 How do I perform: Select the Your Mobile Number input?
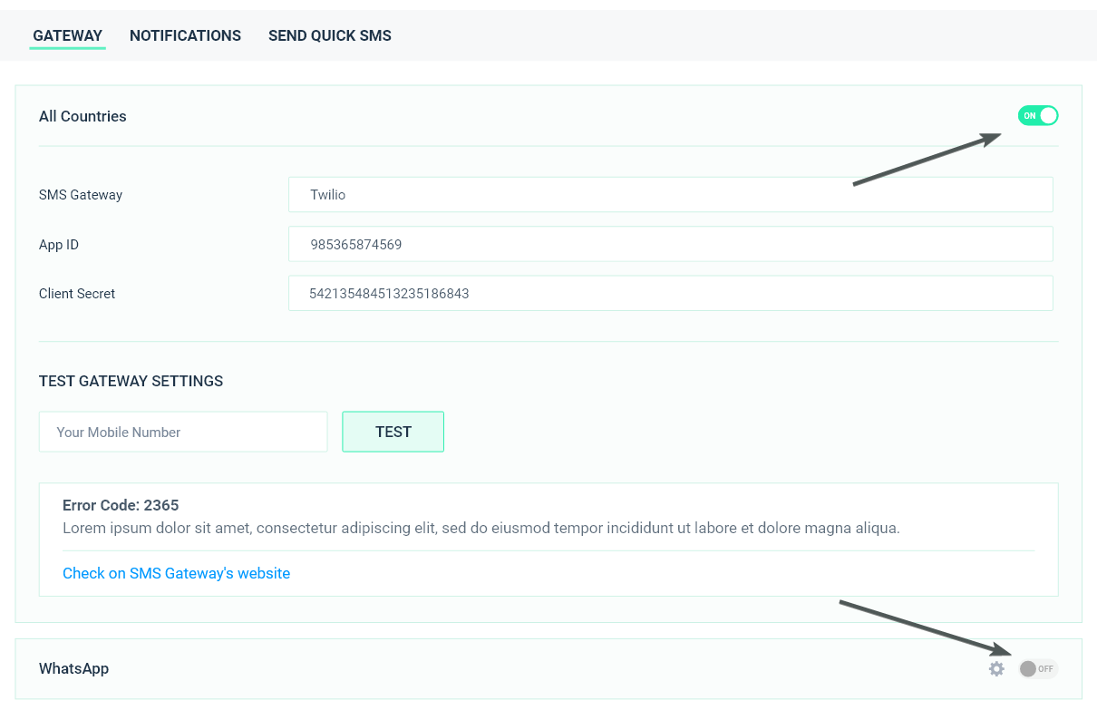coord(183,433)
